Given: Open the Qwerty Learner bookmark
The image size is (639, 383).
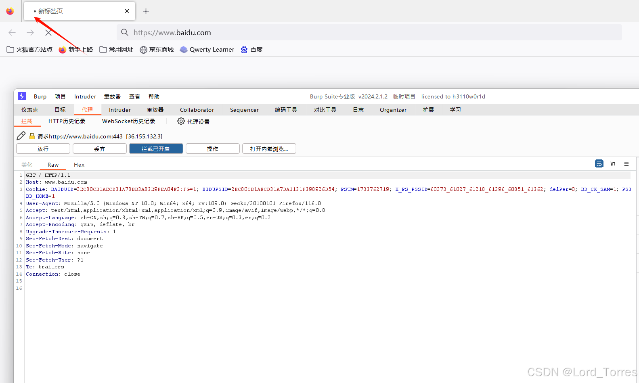Looking at the screenshot, I should [207, 50].
